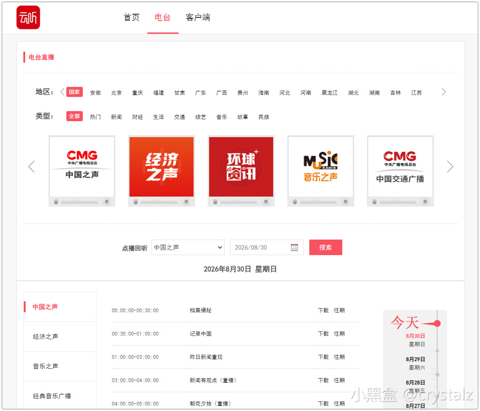
Task: Choose the 黑龙江 region
Action: coord(330,93)
